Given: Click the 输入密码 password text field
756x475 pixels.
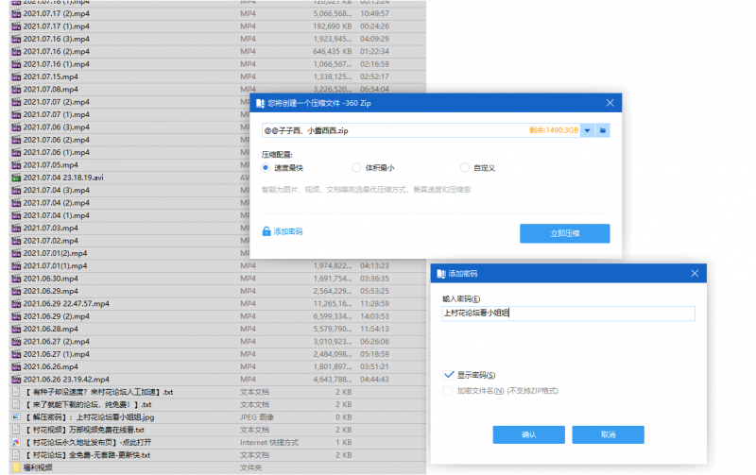Looking at the screenshot, I should 567,313.
